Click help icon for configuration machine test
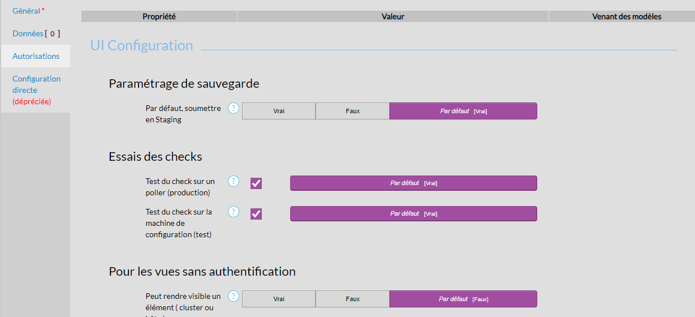695x317 pixels. [x=234, y=212]
